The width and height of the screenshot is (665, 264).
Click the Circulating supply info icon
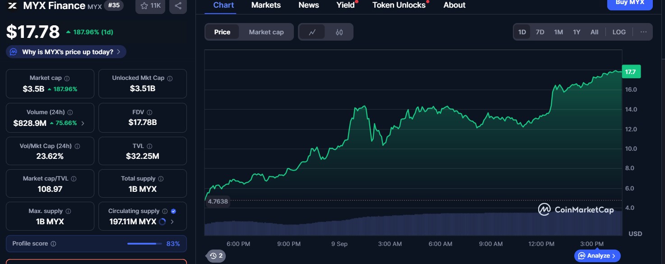(x=165, y=211)
